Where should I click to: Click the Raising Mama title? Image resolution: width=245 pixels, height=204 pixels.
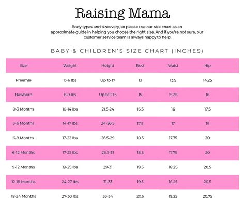122,13
